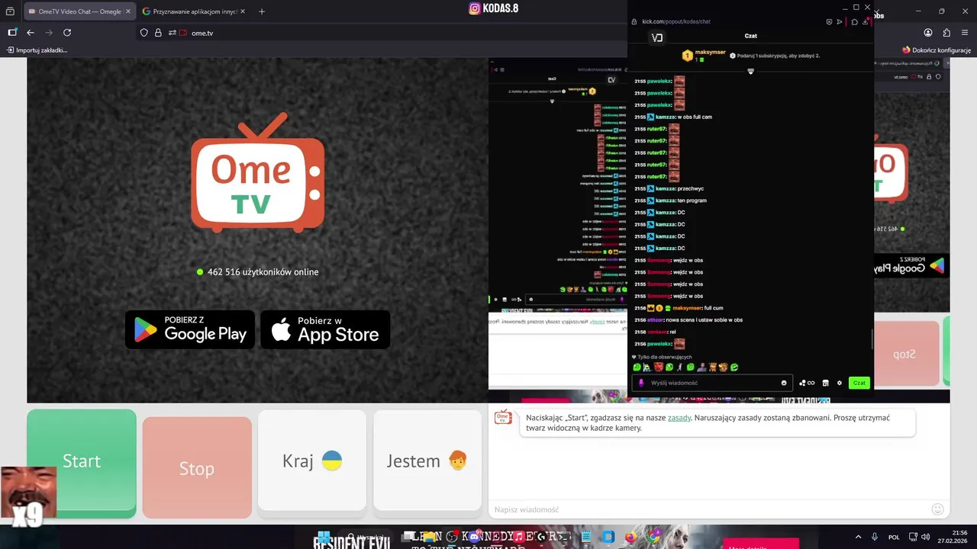Click first green emote in Kick emote row
This screenshot has width=977, height=549.
[x=637, y=368]
